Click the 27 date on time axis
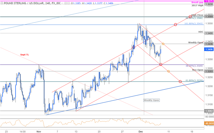Image resolution: width=214 pixels, height=133 pixels. pos(122,131)
